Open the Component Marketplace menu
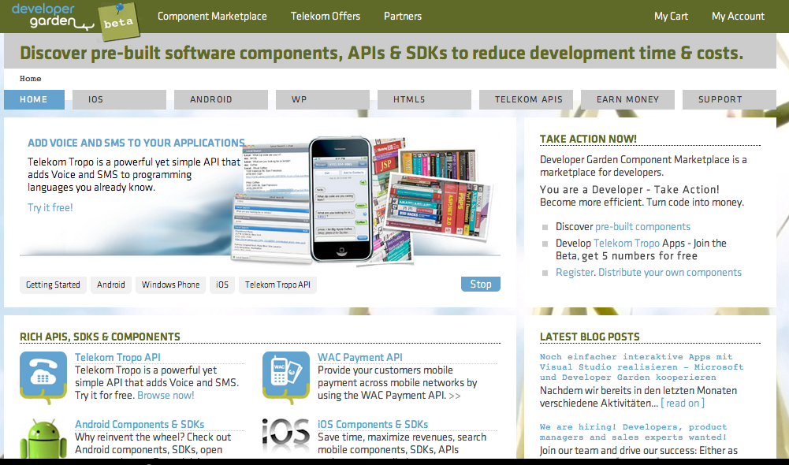The image size is (789, 465). 212,16
